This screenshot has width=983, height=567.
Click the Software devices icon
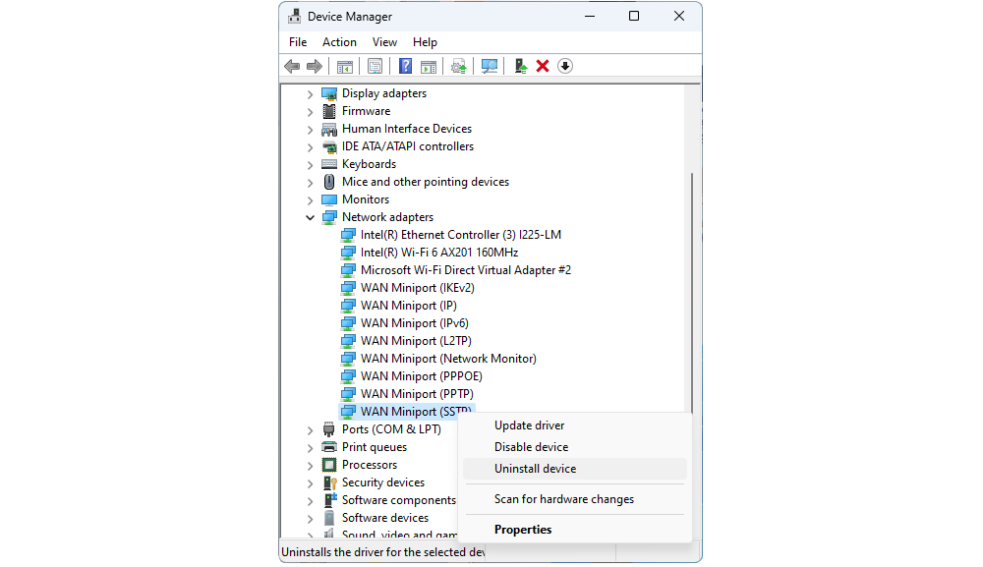tap(329, 518)
